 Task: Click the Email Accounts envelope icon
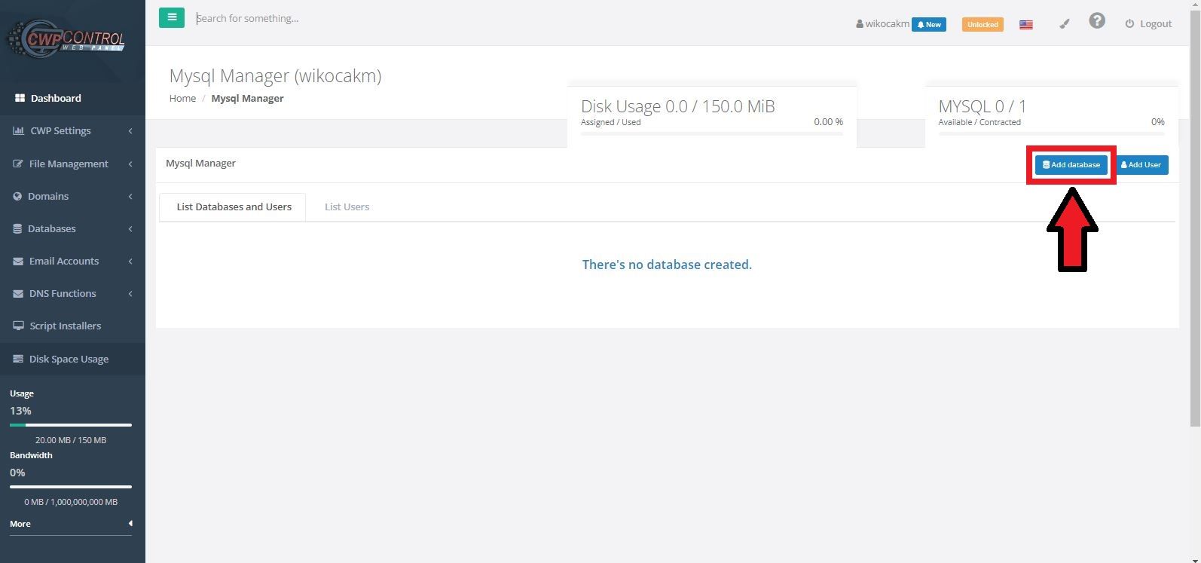[x=18, y=261]
